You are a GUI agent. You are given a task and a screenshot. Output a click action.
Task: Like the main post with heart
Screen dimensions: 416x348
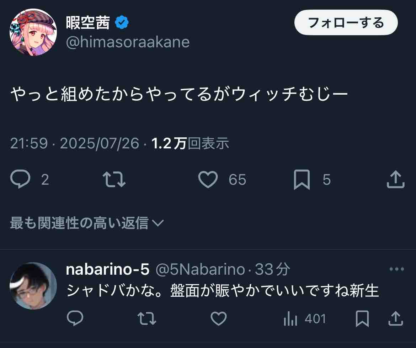coord(208,180)
